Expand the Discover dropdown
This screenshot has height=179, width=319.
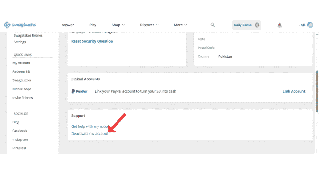(x=149, y=25)
